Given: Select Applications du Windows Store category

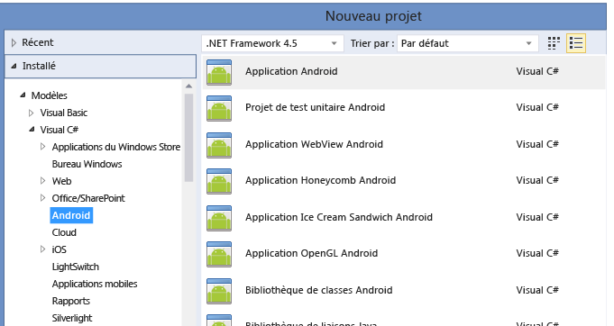Looking at the screenshot, I should click(x=116, y=147).
